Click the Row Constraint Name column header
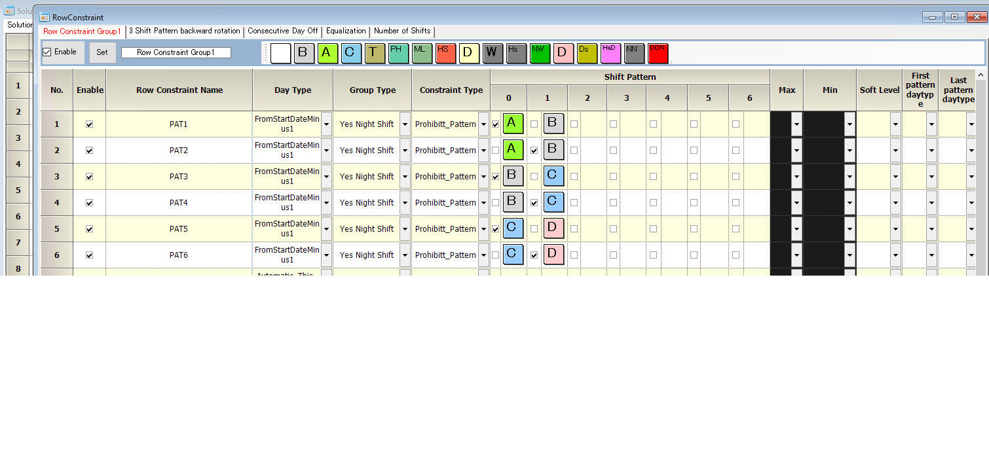 coord(179,90)
